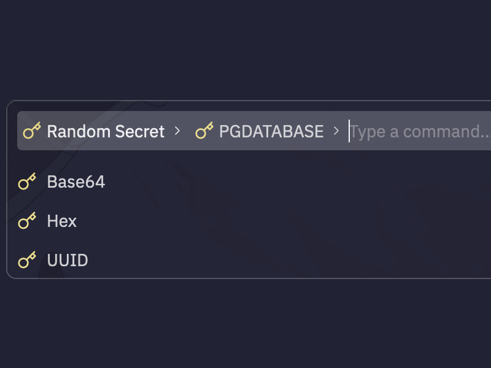The width and height of the screenshot is (491, 368).
Task: Click the dark backdrop below the palette
Action: pos(245,325)
